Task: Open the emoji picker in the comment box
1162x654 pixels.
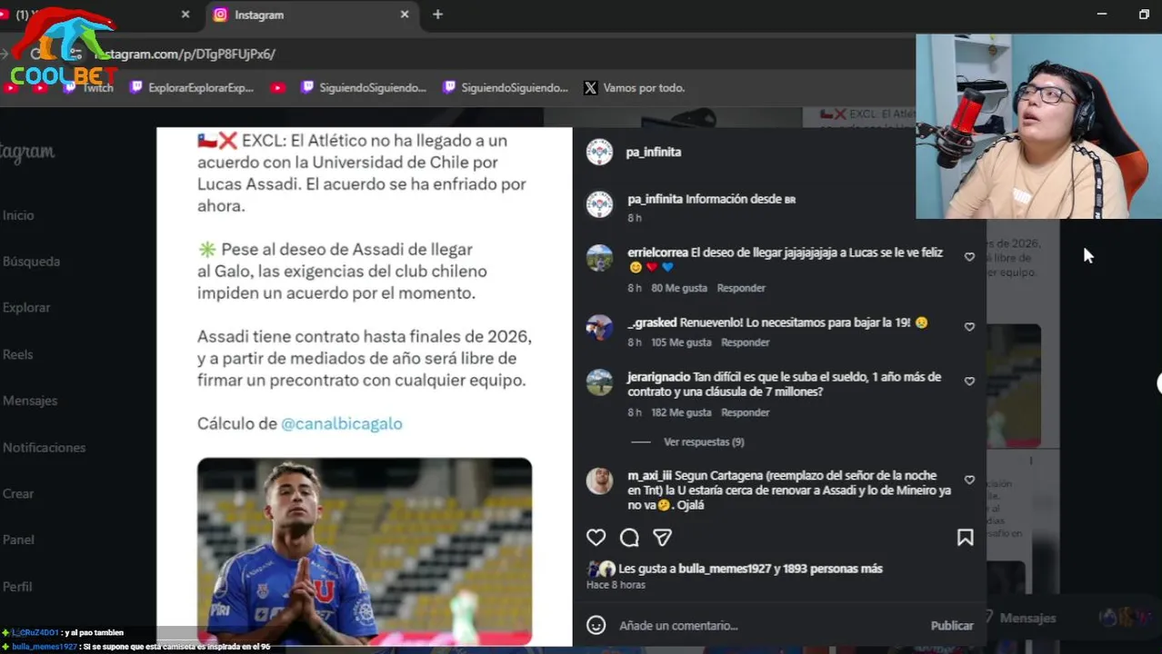Action: click(596, 625)
